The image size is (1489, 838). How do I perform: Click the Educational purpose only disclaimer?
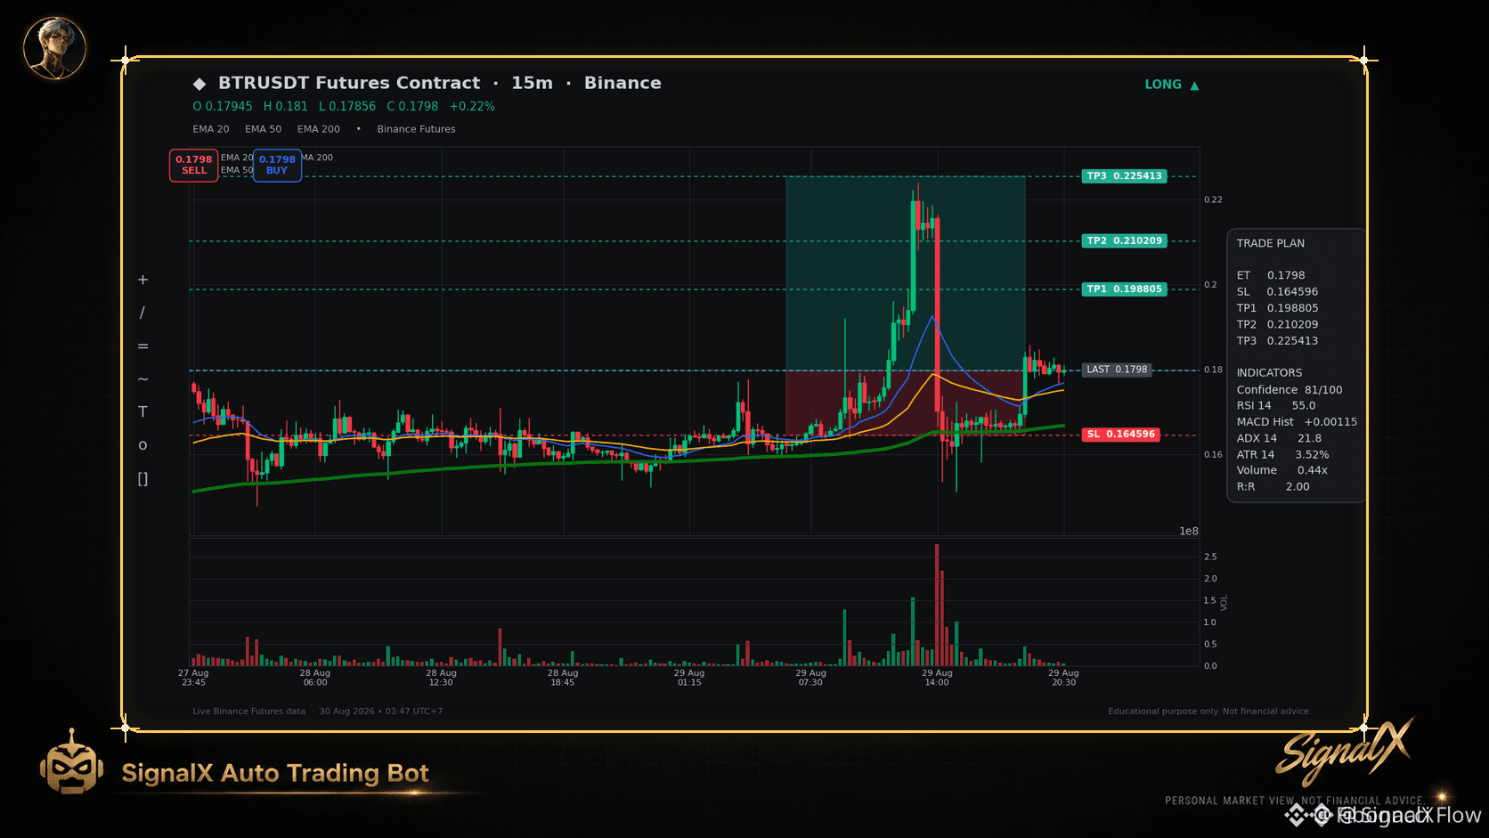tap(1209, 712)
